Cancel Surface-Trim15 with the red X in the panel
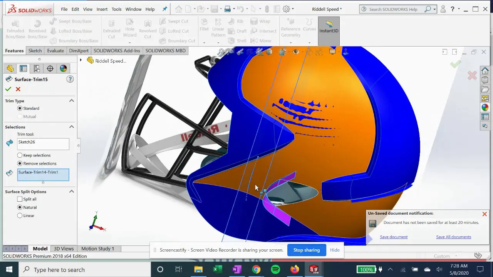 click(18, 89)
